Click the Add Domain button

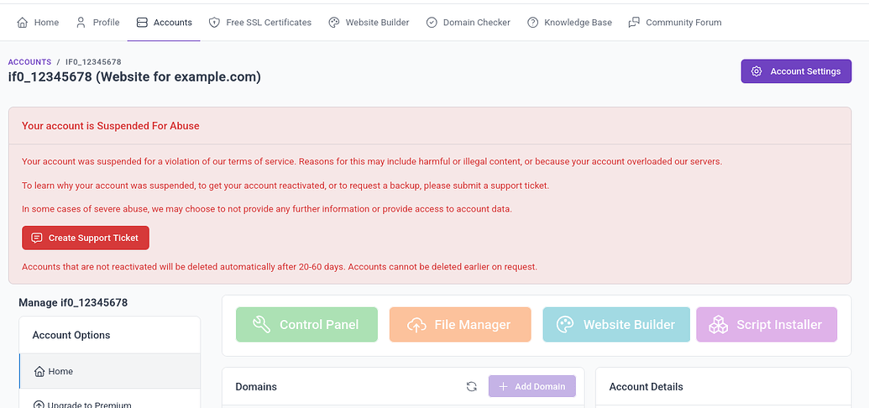point(532,386)
